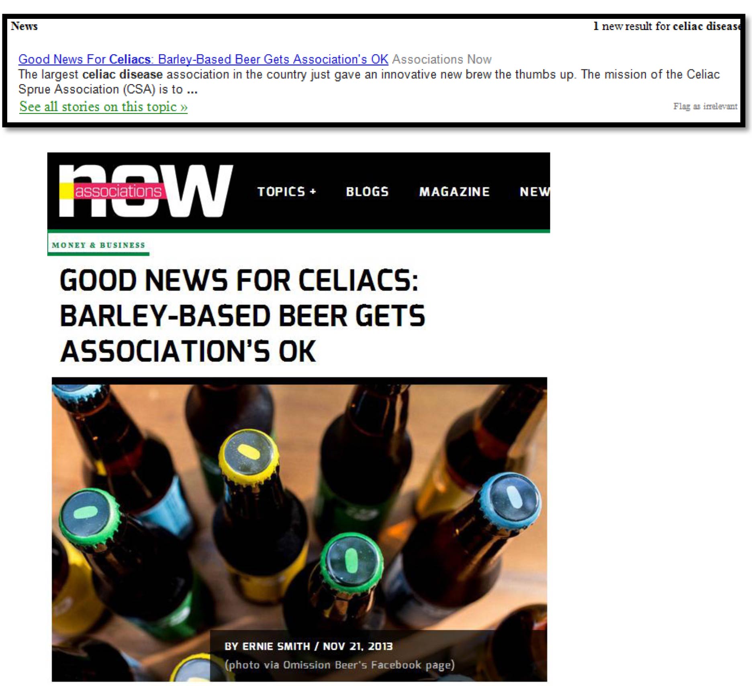Click the 'Associations Now' source name in the alert
This screenshot has width=752, height=686.
pyautogui.click(x=441, y=59)
